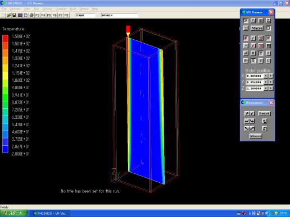Click the save disk toolbar icon

14,15
